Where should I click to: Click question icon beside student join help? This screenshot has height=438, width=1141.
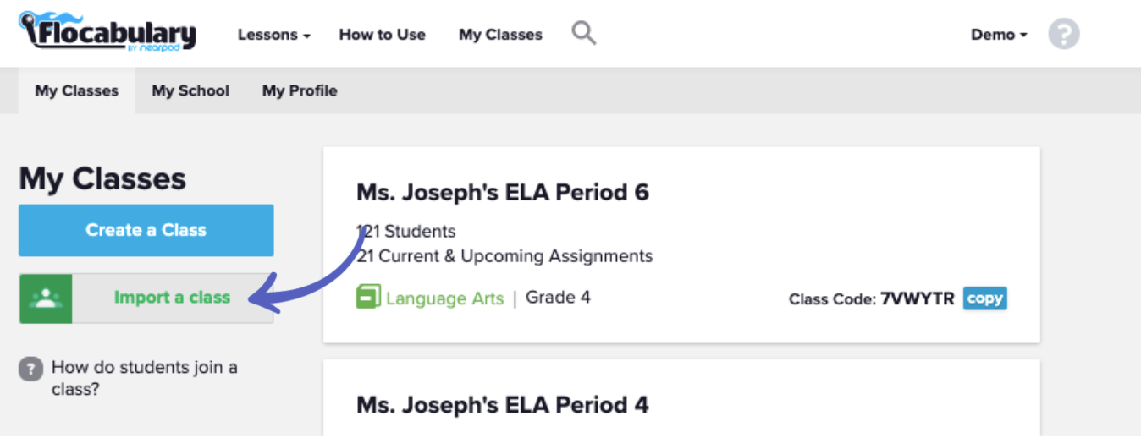(30, 369)
